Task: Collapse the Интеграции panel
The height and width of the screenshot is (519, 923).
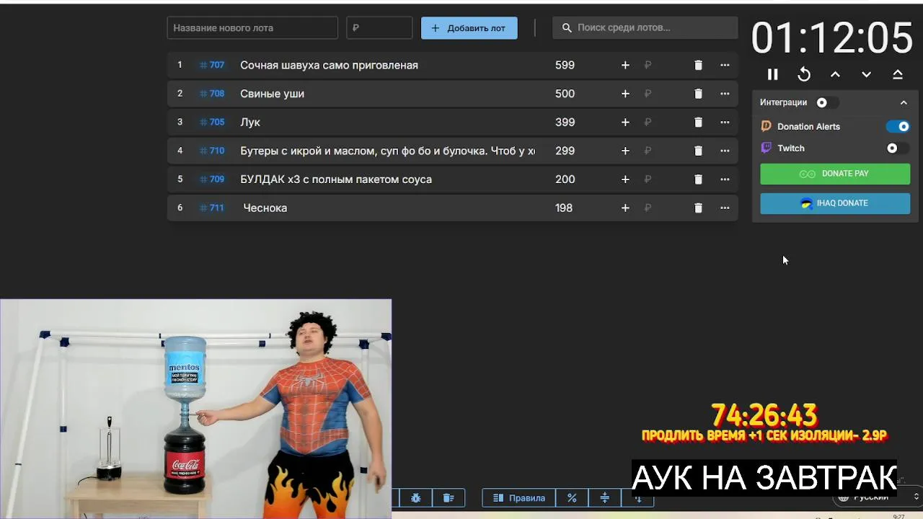Action: [904, 102]
